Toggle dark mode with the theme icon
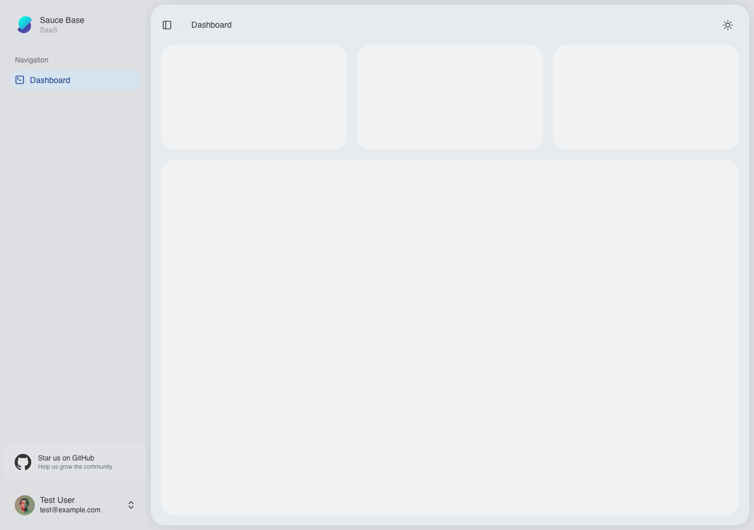The image size is (754, 530). (727, 25)
